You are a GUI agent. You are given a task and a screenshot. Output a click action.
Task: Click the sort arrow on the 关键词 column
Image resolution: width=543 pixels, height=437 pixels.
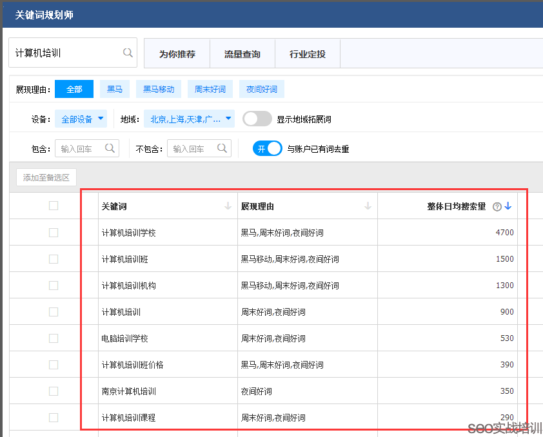click(x=228, y=206)
